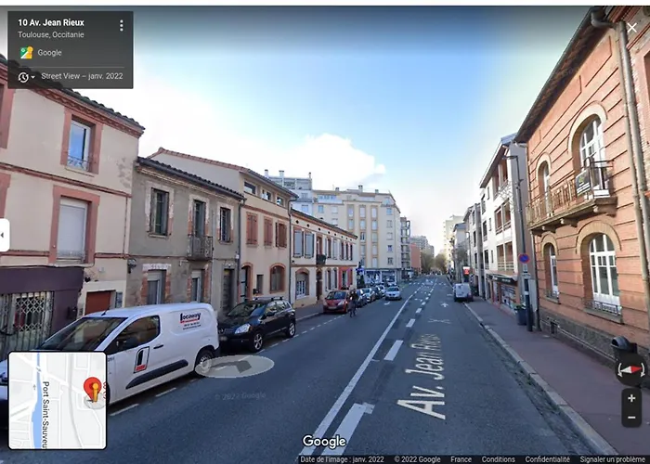Viewport: 650px width, 464px height.
Task: Click 'Port Saint-Sauveur' label on minimap
Action: point(45,414)
